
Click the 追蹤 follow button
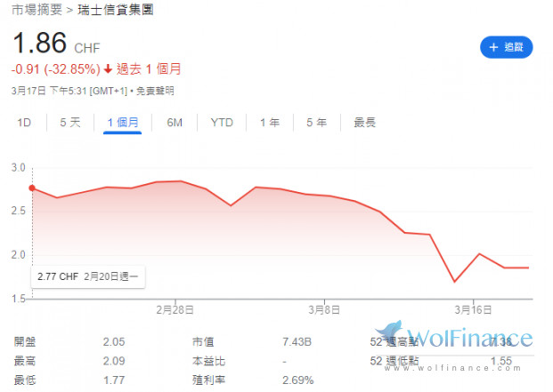coord(506,47)
